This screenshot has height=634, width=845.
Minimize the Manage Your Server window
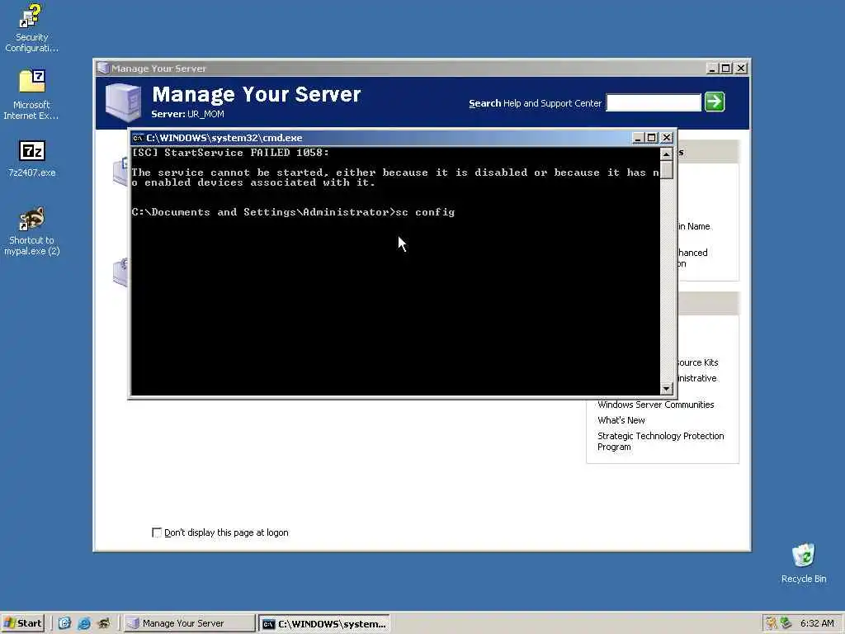(712, 69)
